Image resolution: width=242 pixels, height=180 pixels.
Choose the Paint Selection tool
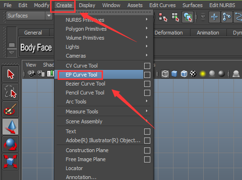10,109
